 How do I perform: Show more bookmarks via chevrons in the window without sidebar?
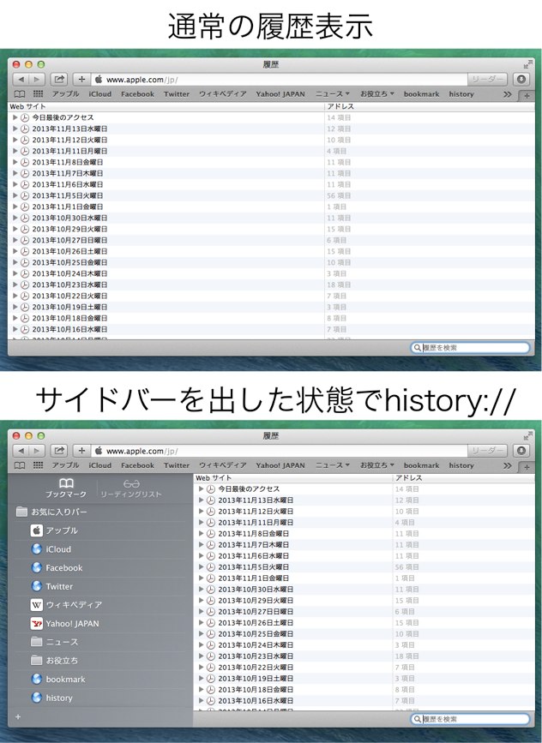(508, 93)
